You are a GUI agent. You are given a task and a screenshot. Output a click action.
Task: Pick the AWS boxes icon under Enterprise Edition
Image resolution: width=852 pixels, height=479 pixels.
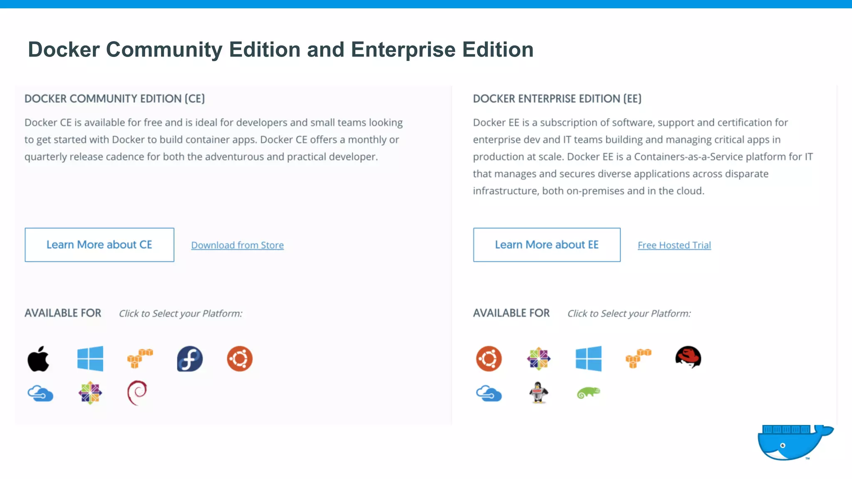[x=638, y=358]
